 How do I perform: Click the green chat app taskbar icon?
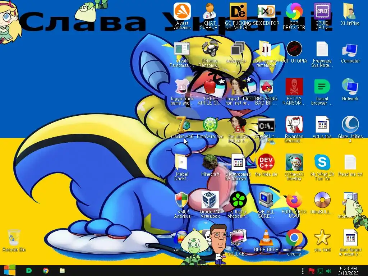(29, 271)
